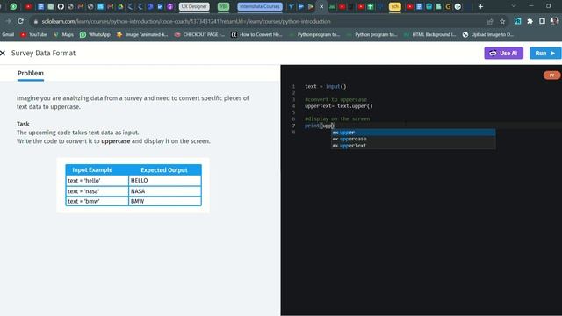Open a new browser tab
This screenshot has width=562, height=316.
(480, 6)
